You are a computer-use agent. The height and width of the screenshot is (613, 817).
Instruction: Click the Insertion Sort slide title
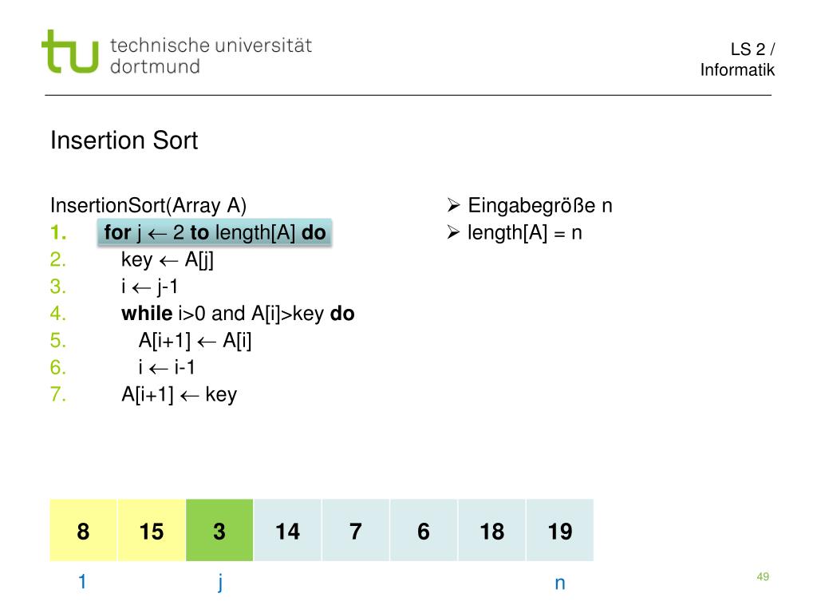[x=124, y=140]
